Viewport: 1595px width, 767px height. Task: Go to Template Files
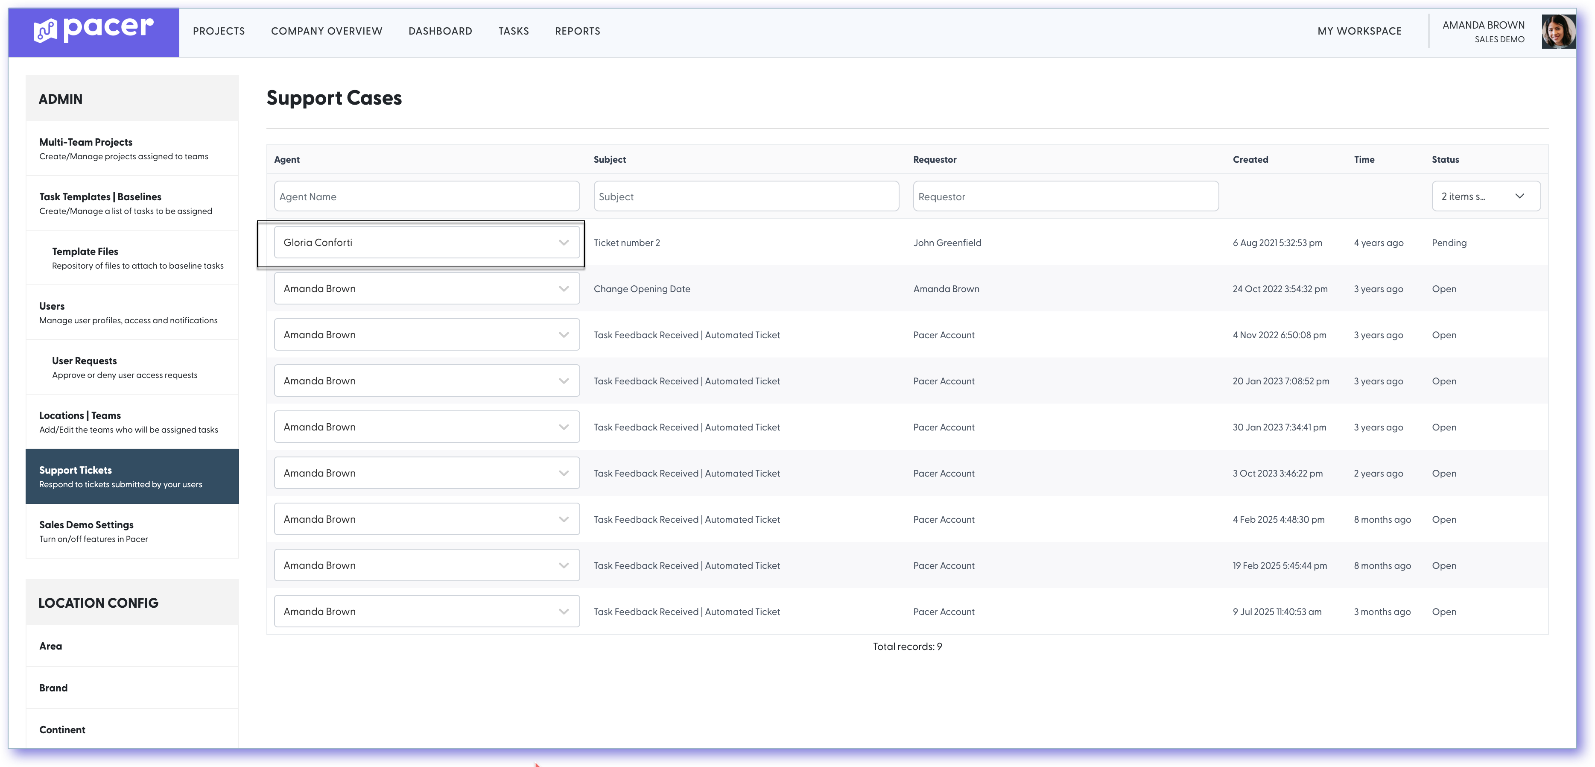coord(132,258)
